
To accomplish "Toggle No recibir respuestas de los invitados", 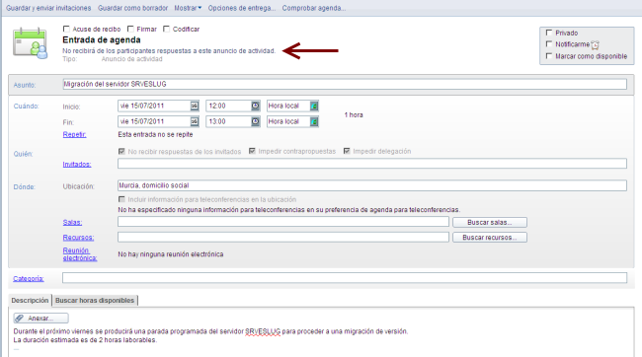I will coord(121,151).
